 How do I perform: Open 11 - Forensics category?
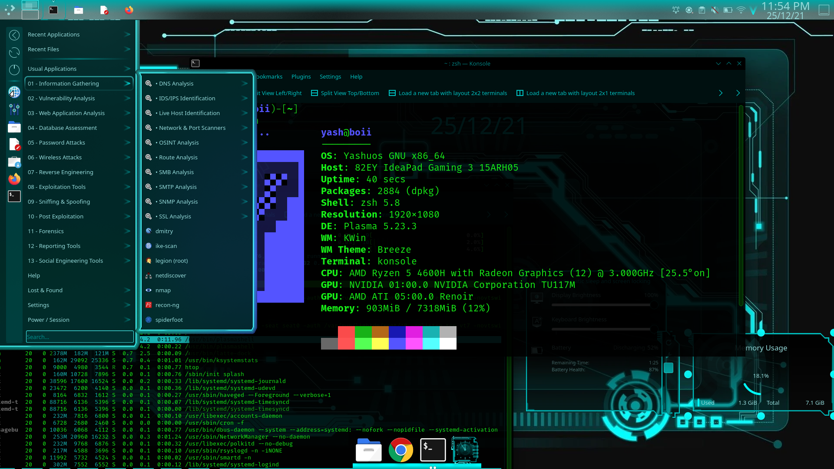79,231
